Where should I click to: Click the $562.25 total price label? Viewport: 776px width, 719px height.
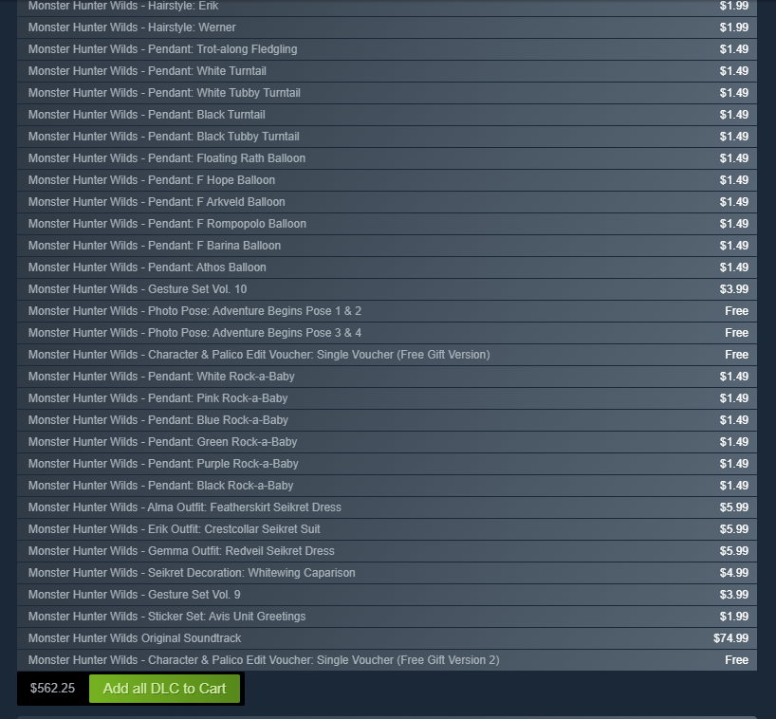point(52,689)
